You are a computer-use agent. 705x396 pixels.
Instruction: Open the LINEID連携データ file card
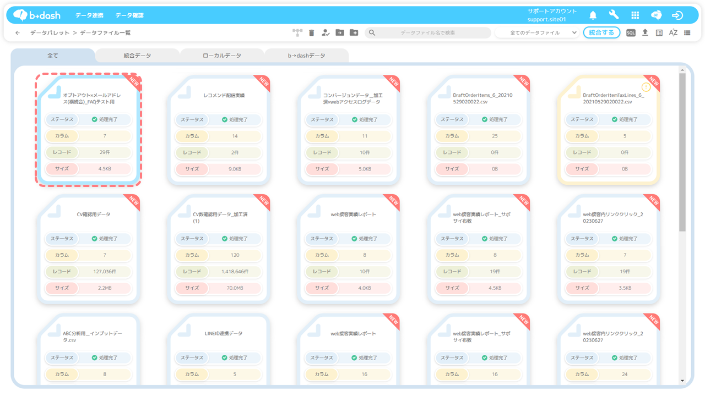(219, 349)
